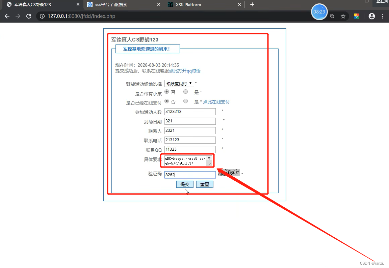Reload the page with the refresh icon
This screenshot has height=268, width=389.
click(x=29, y=16)
